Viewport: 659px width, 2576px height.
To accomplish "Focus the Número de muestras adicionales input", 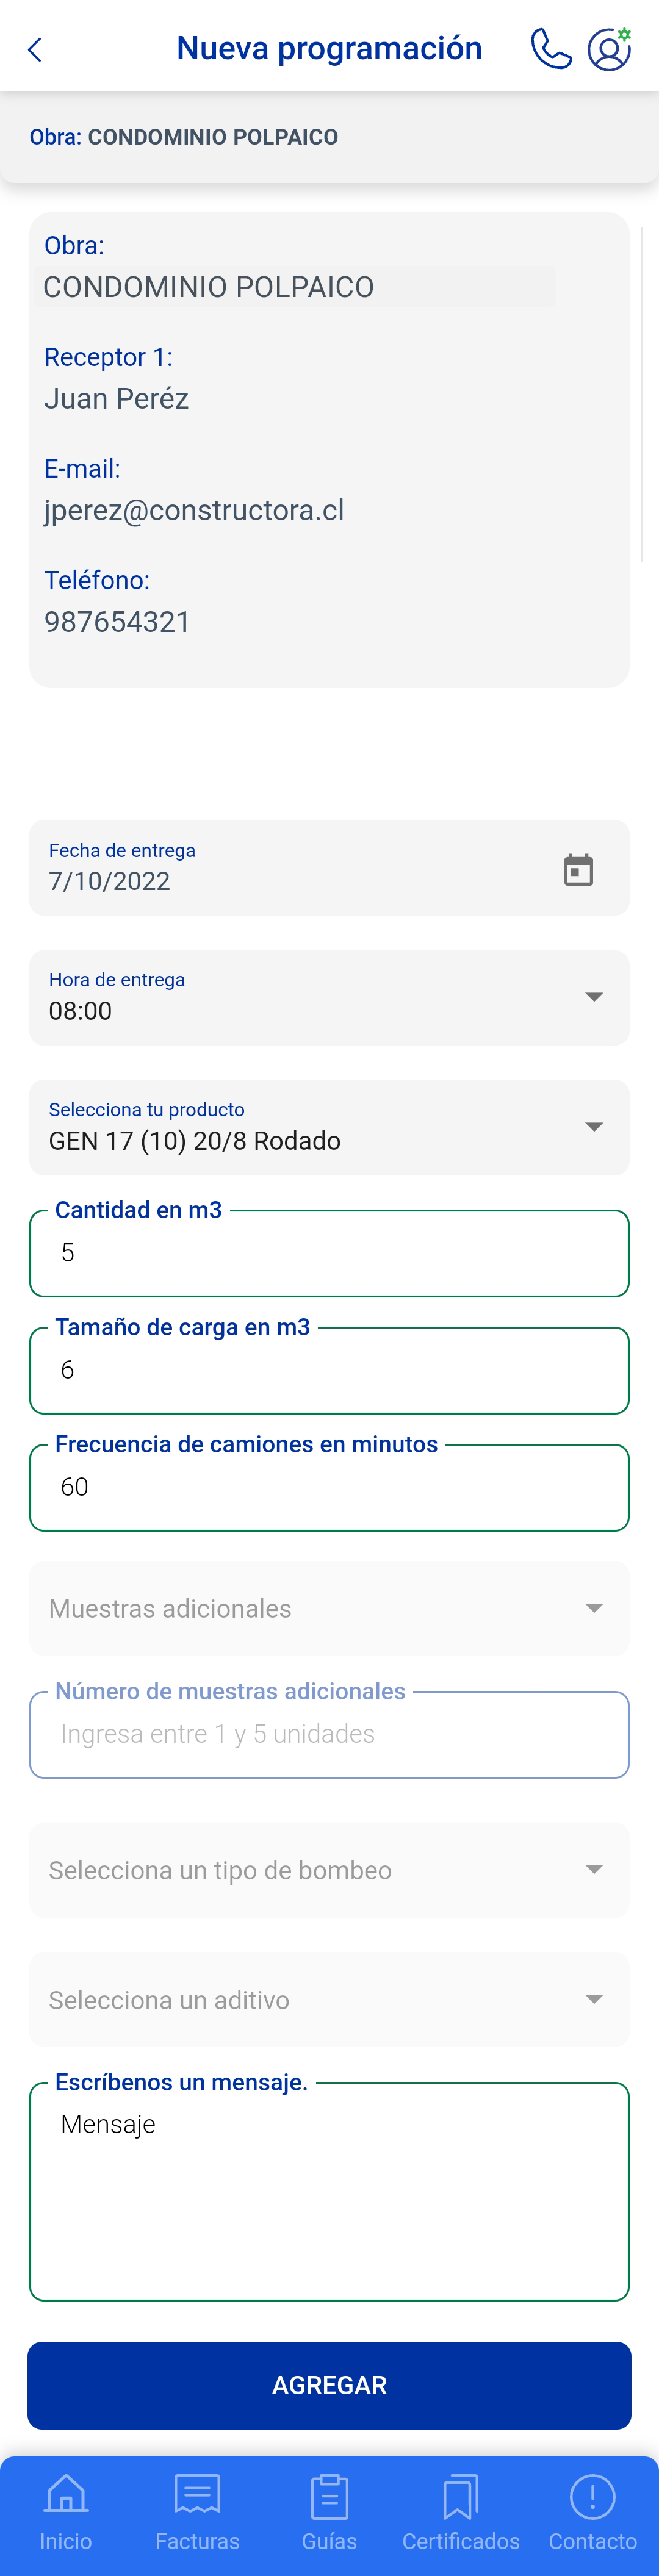I will click(x=329, y=1734).
